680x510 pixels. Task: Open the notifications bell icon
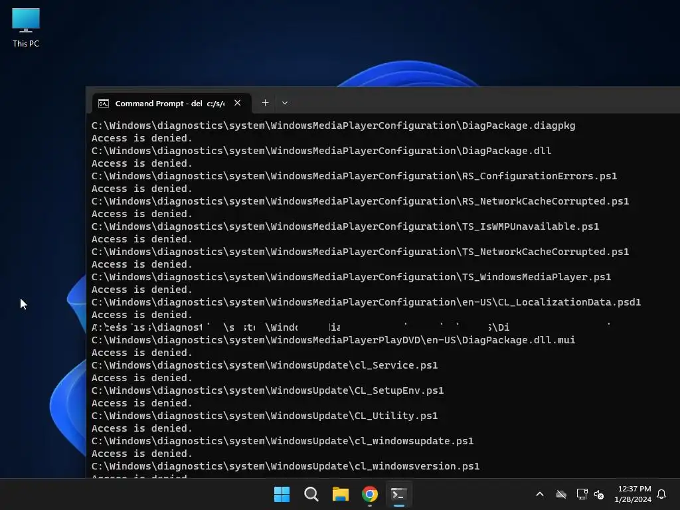point(662,494)
